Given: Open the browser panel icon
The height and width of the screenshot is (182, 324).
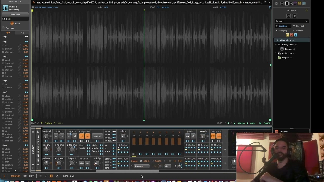Looking at the screenshot, I should pyautogui.click(x=287, y=3).
